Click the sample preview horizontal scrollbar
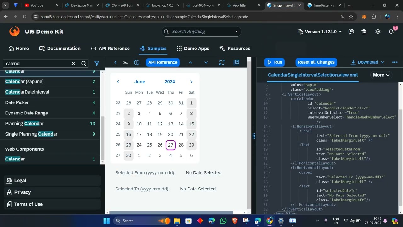 click(x=171, y=213)
